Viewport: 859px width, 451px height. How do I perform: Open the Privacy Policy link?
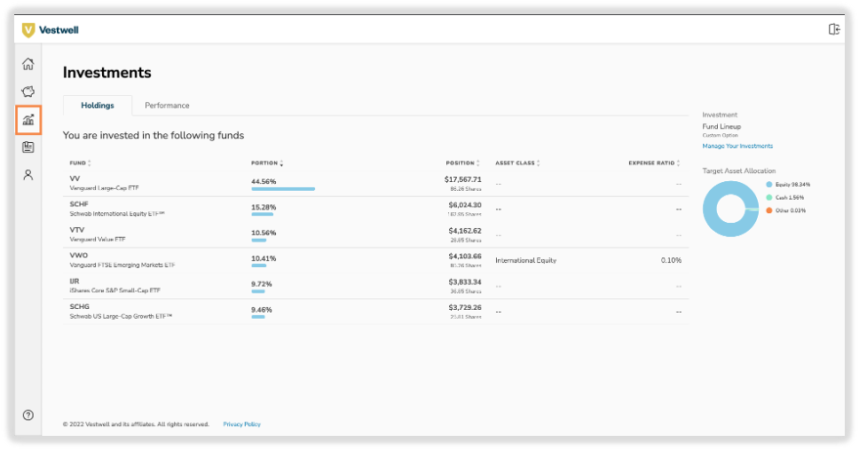tap(241, 424)
